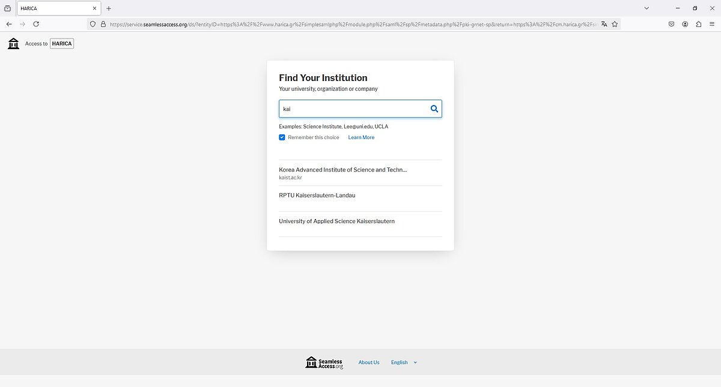
Task: Open the recent browsing tab icon at far left
Action: pyautogui.click(x=7, y=8)
